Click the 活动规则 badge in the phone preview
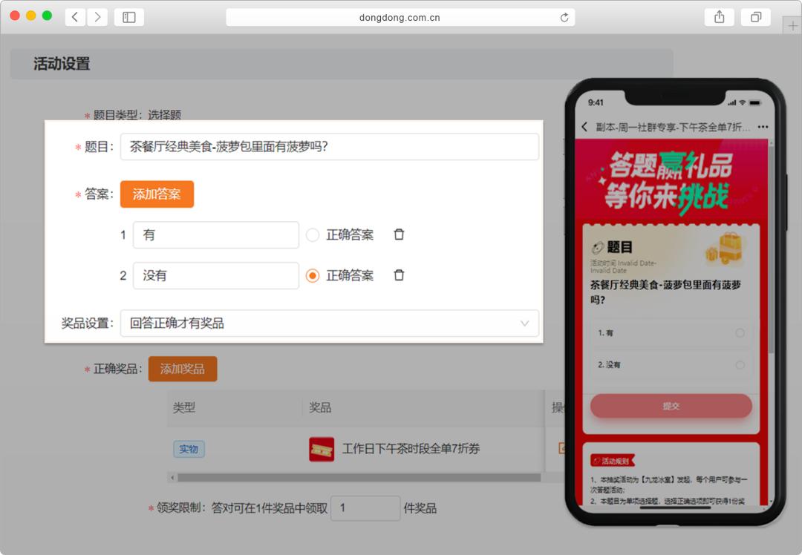802x555 pixels. (612, 461)
